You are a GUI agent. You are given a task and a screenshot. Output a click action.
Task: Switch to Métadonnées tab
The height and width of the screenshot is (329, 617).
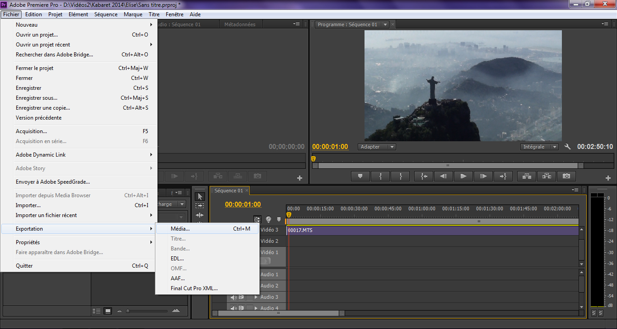[240, 24]
